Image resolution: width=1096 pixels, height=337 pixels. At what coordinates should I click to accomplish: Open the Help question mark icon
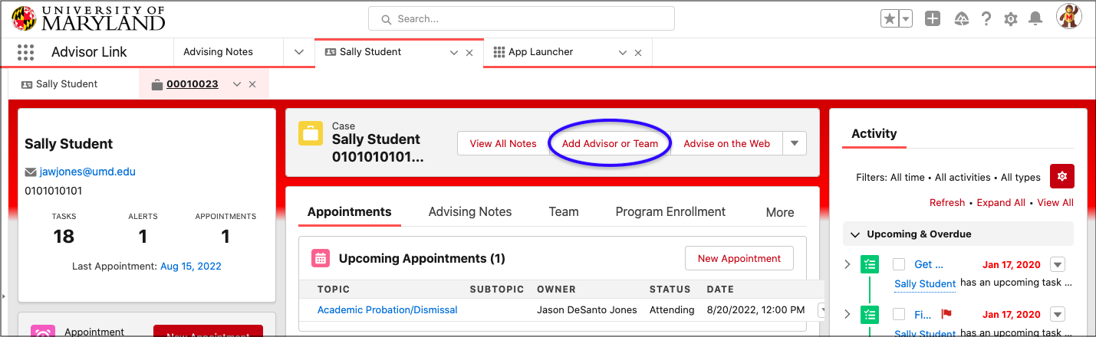point(986,19)
